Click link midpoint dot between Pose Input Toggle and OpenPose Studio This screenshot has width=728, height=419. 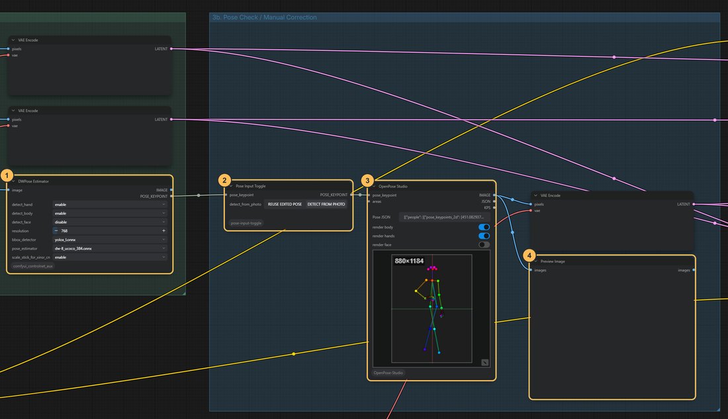coord(360,195)
